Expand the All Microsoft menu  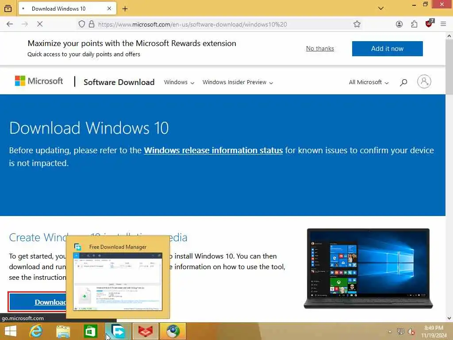[x=369, y=82]
